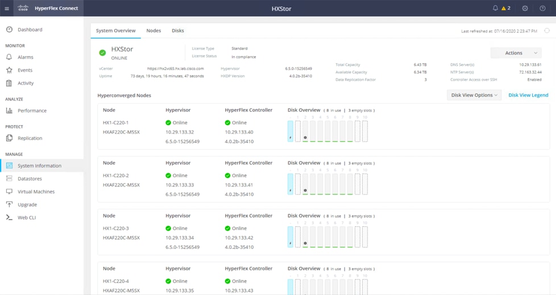
Task: Click the Datastores icon
Action: click(x=9, y=178)
